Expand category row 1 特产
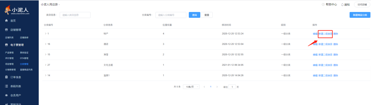 click(x=45, y=34)
